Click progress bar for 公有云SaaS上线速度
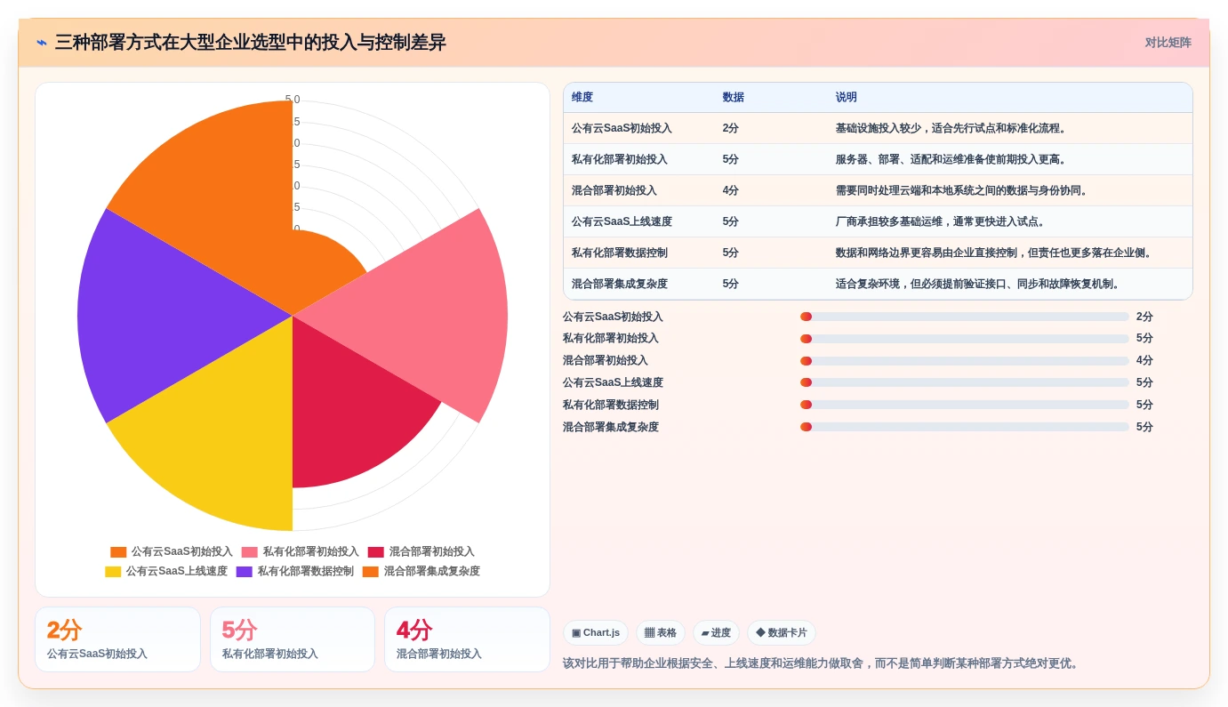This screenshot has height=707, width=1228. click(x=965, y=383)
